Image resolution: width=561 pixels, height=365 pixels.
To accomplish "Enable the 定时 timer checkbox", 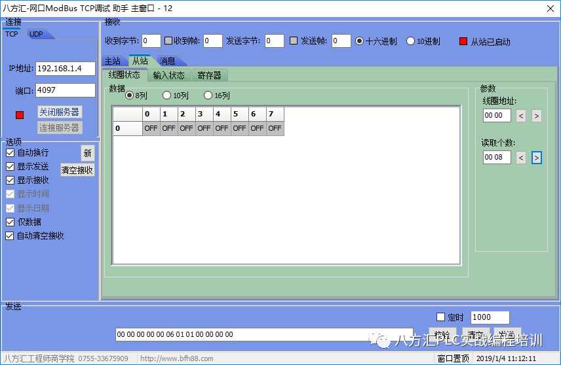I will [x=440, y=317].
